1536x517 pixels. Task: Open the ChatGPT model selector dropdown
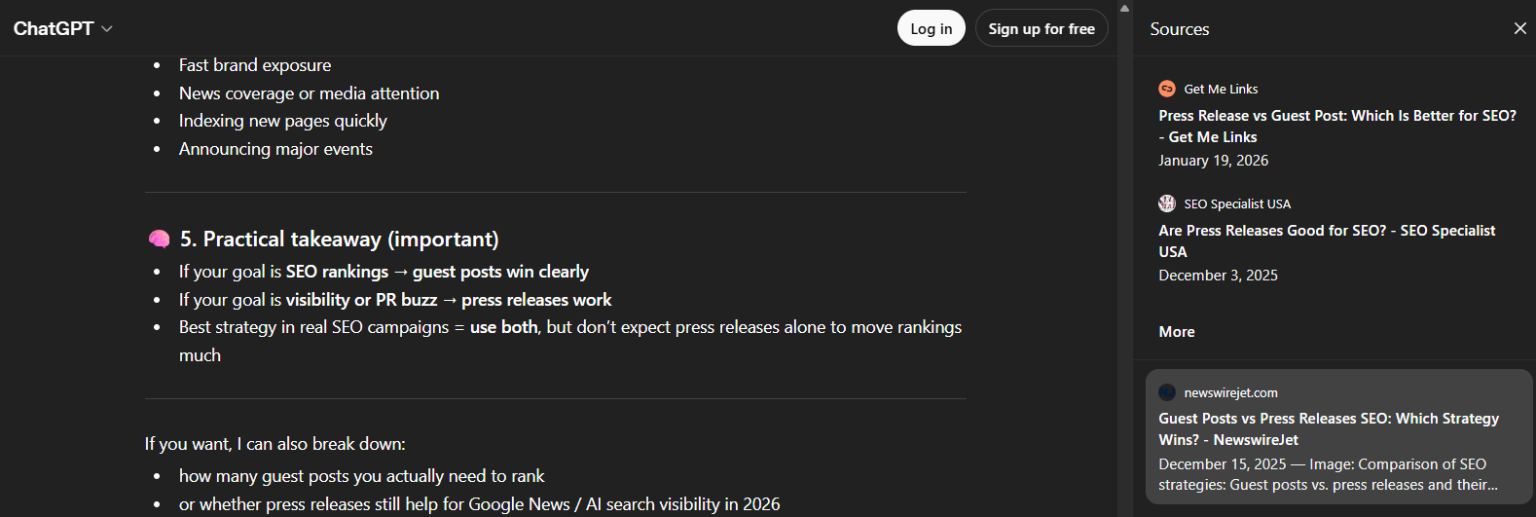63,29
